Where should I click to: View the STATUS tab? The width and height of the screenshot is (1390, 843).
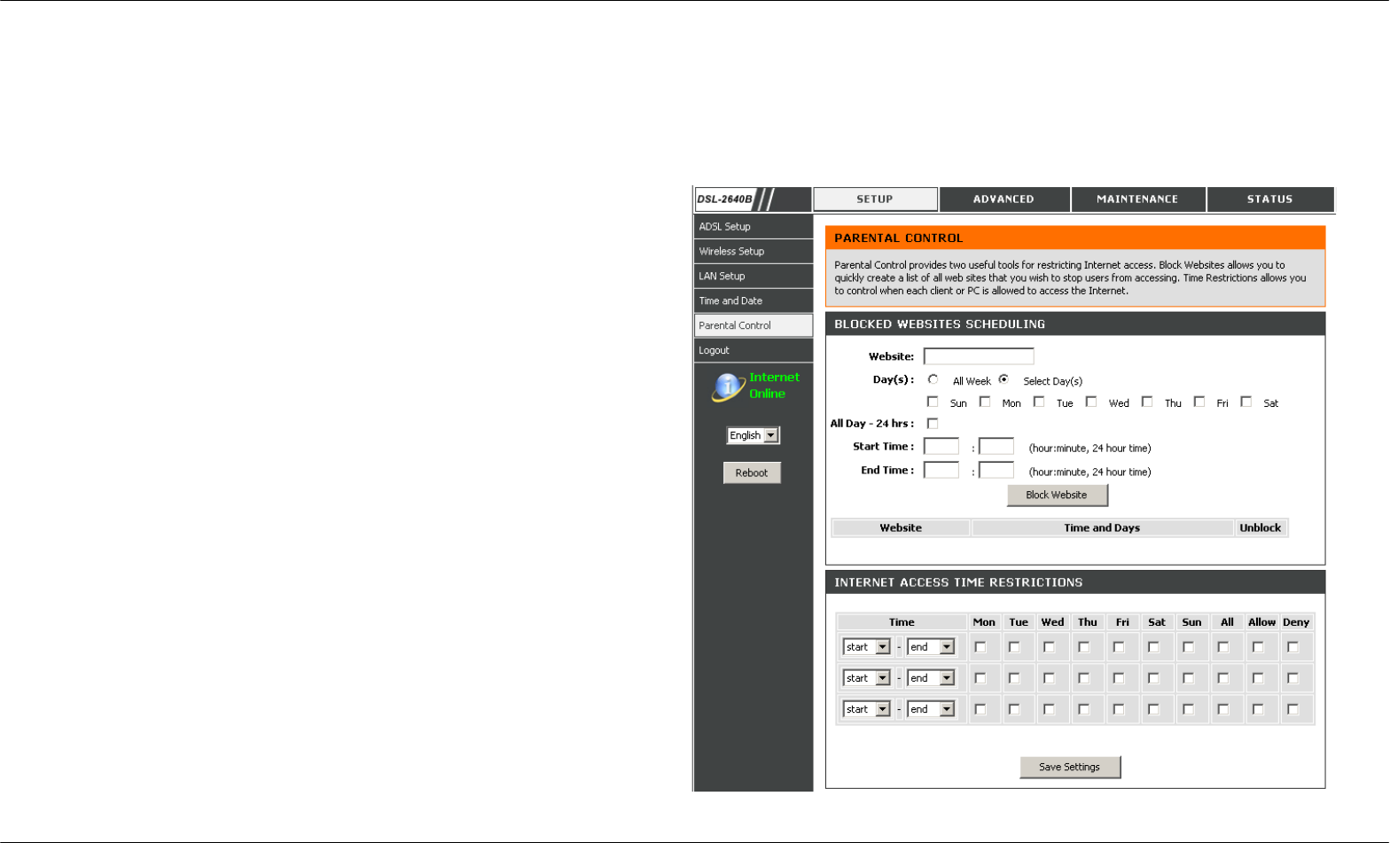[1270, 199]
